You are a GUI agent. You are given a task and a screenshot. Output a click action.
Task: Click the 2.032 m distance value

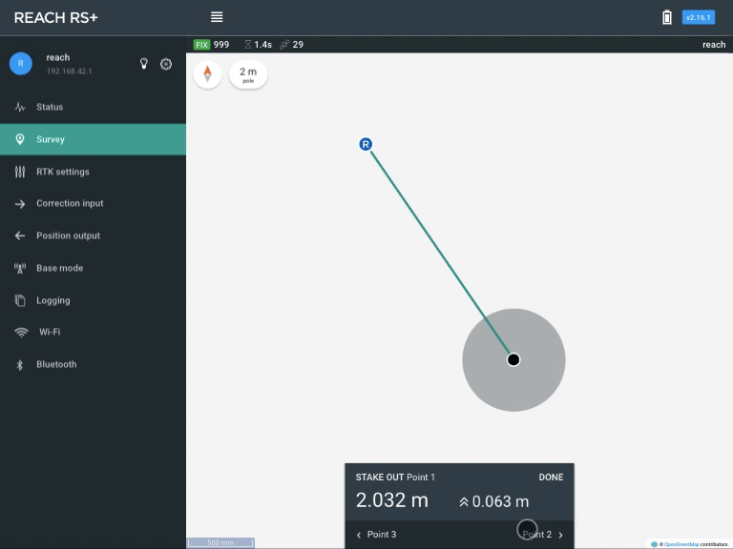tap(391, 500)
